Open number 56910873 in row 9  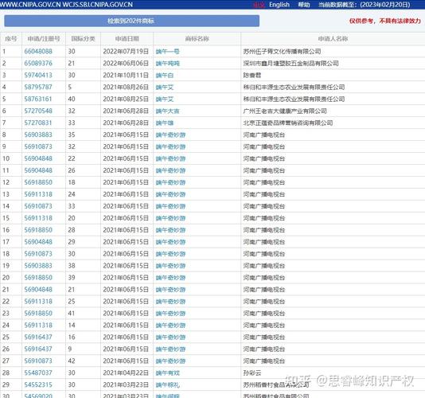38,146
